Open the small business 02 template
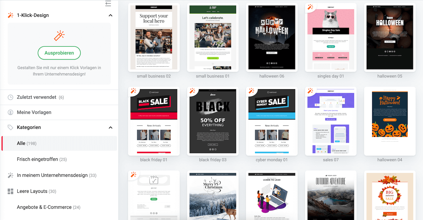This screenshot has height=220, width=423. [x=154, y=37]
